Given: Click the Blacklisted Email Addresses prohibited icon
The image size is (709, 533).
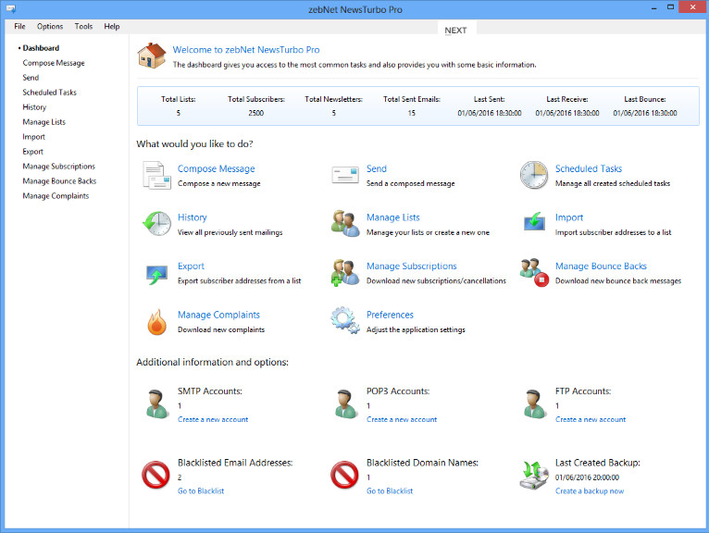Looking at the screenshot, I should click(x=155, y=475).
